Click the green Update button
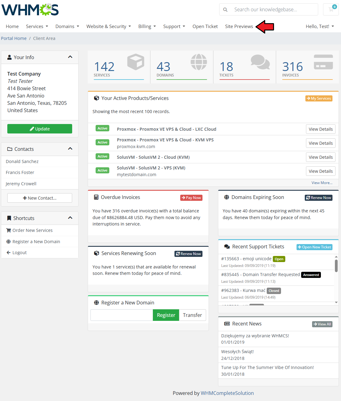The height and width of the screenshot is (401, 341). (x=40, y=129)
